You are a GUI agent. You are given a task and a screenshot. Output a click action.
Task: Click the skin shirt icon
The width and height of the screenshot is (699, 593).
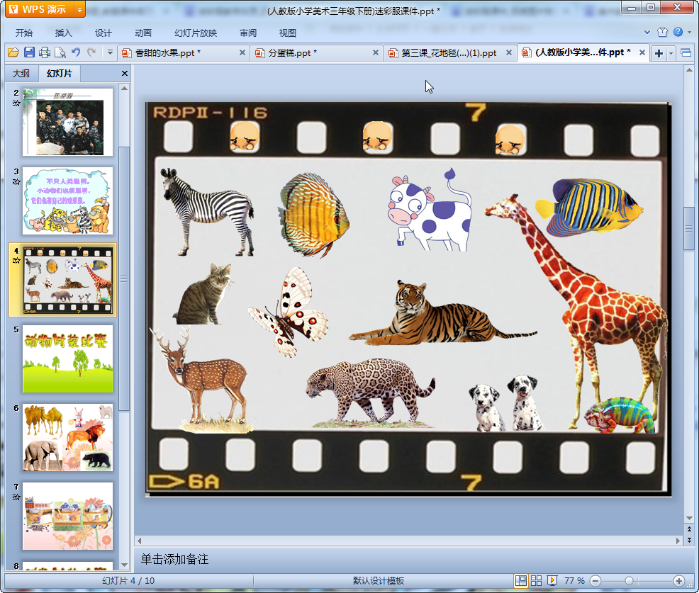(662, 32)
